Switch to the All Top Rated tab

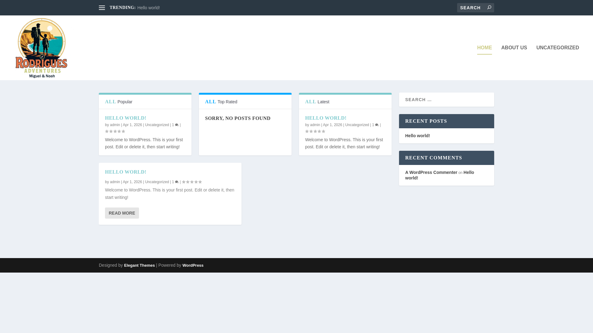click(x=221, y=102)
